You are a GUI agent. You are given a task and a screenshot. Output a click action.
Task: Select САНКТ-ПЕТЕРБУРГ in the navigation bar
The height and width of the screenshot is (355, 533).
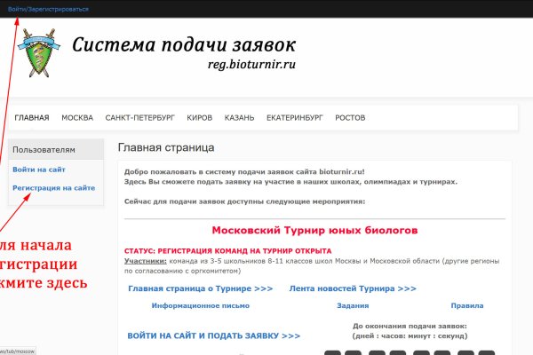tap(139, 118)
